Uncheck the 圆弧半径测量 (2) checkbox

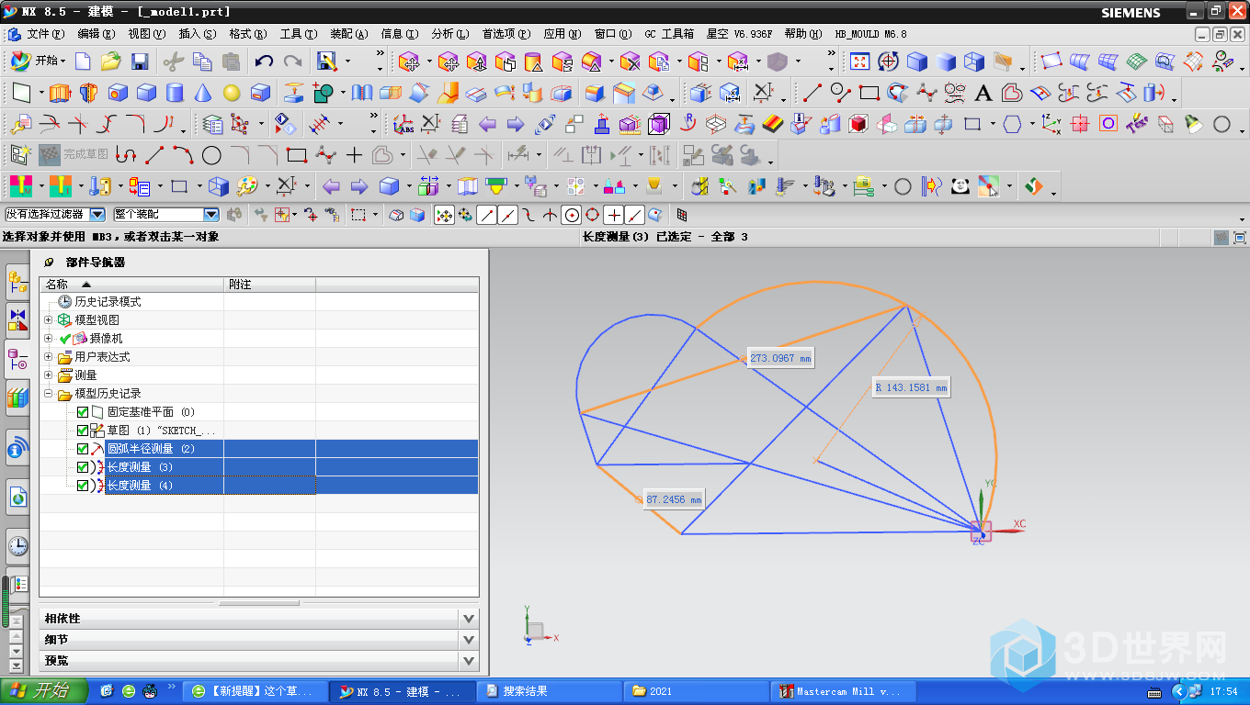[83, 449]
